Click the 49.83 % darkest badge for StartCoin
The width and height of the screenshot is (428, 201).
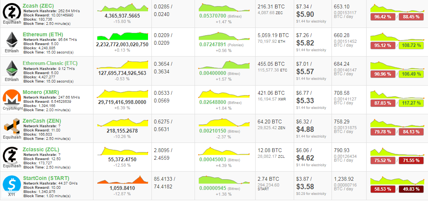411,189
